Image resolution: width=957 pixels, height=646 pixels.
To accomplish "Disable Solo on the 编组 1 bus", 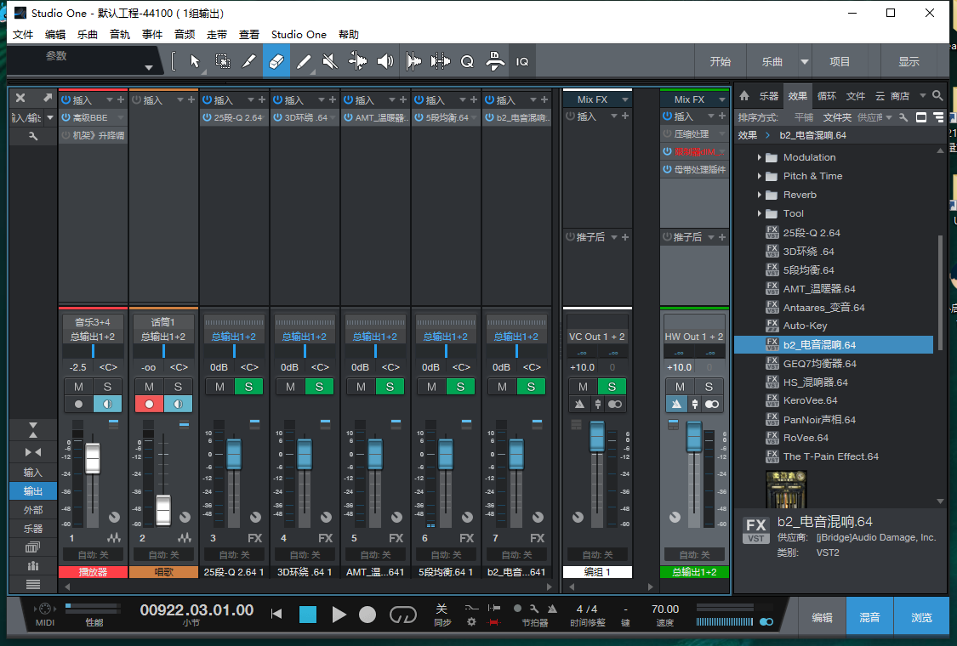I will tap(612, 387).
